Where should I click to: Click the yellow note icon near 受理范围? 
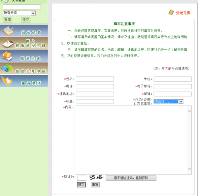point(171,12)
